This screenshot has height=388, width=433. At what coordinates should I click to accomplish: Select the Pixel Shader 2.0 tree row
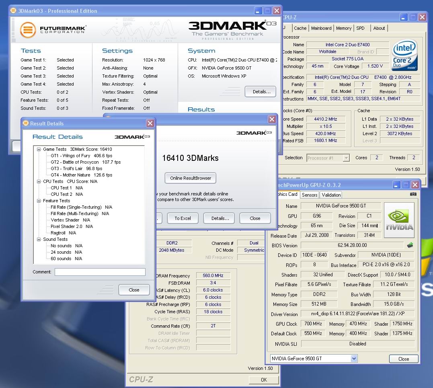click(72, 226)
